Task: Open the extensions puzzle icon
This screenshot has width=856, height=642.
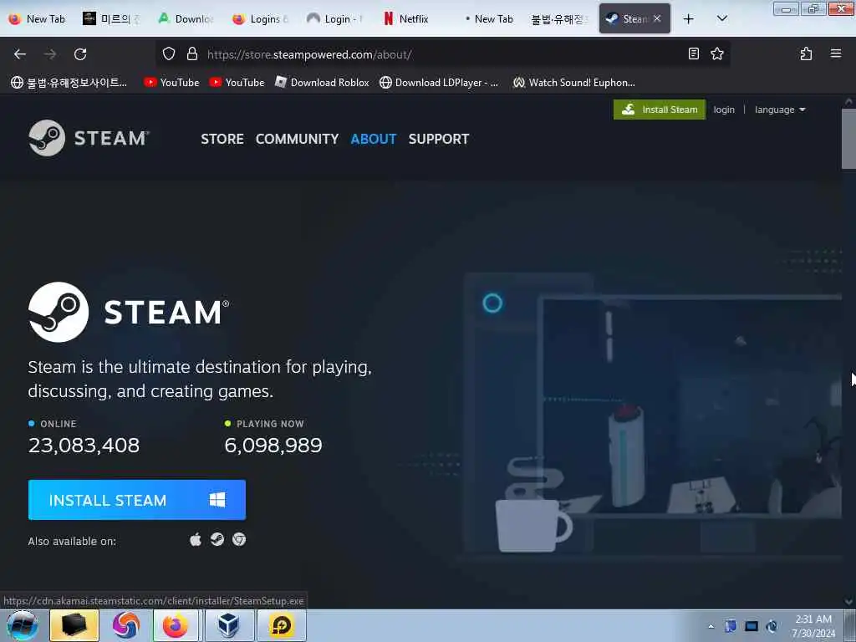Action: point(806,53)
